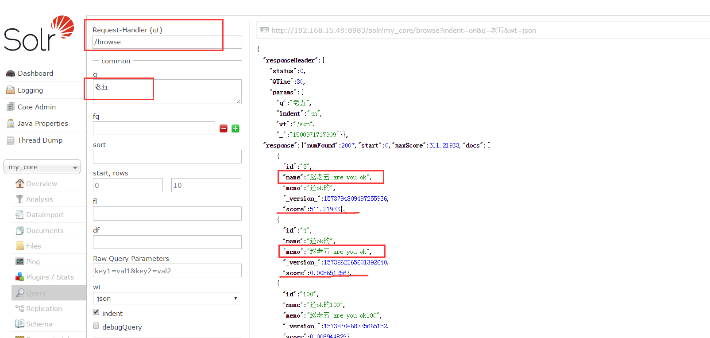
Task: Click the Dashboard gauge icon
Action: click(11, 74)
